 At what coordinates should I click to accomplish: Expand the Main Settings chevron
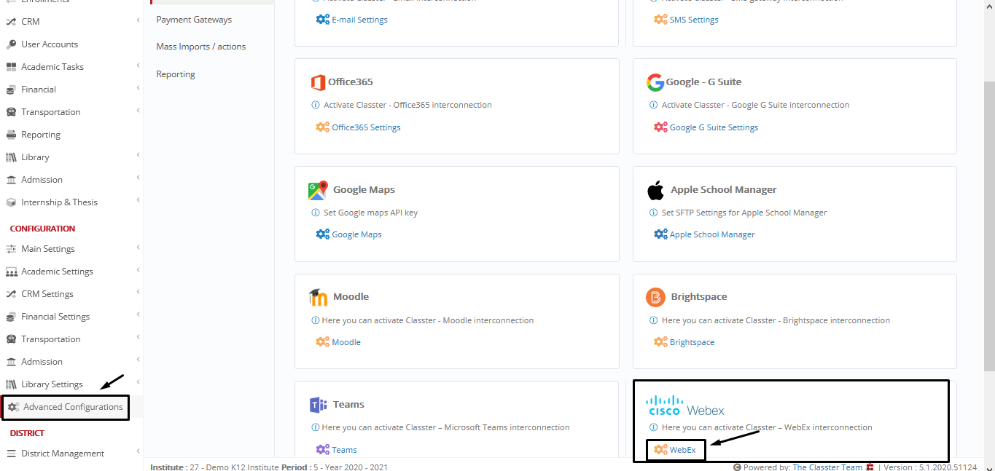138,249
